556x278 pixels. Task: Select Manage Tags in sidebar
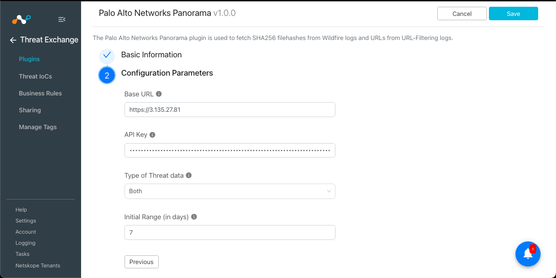(x=38, y=127)
